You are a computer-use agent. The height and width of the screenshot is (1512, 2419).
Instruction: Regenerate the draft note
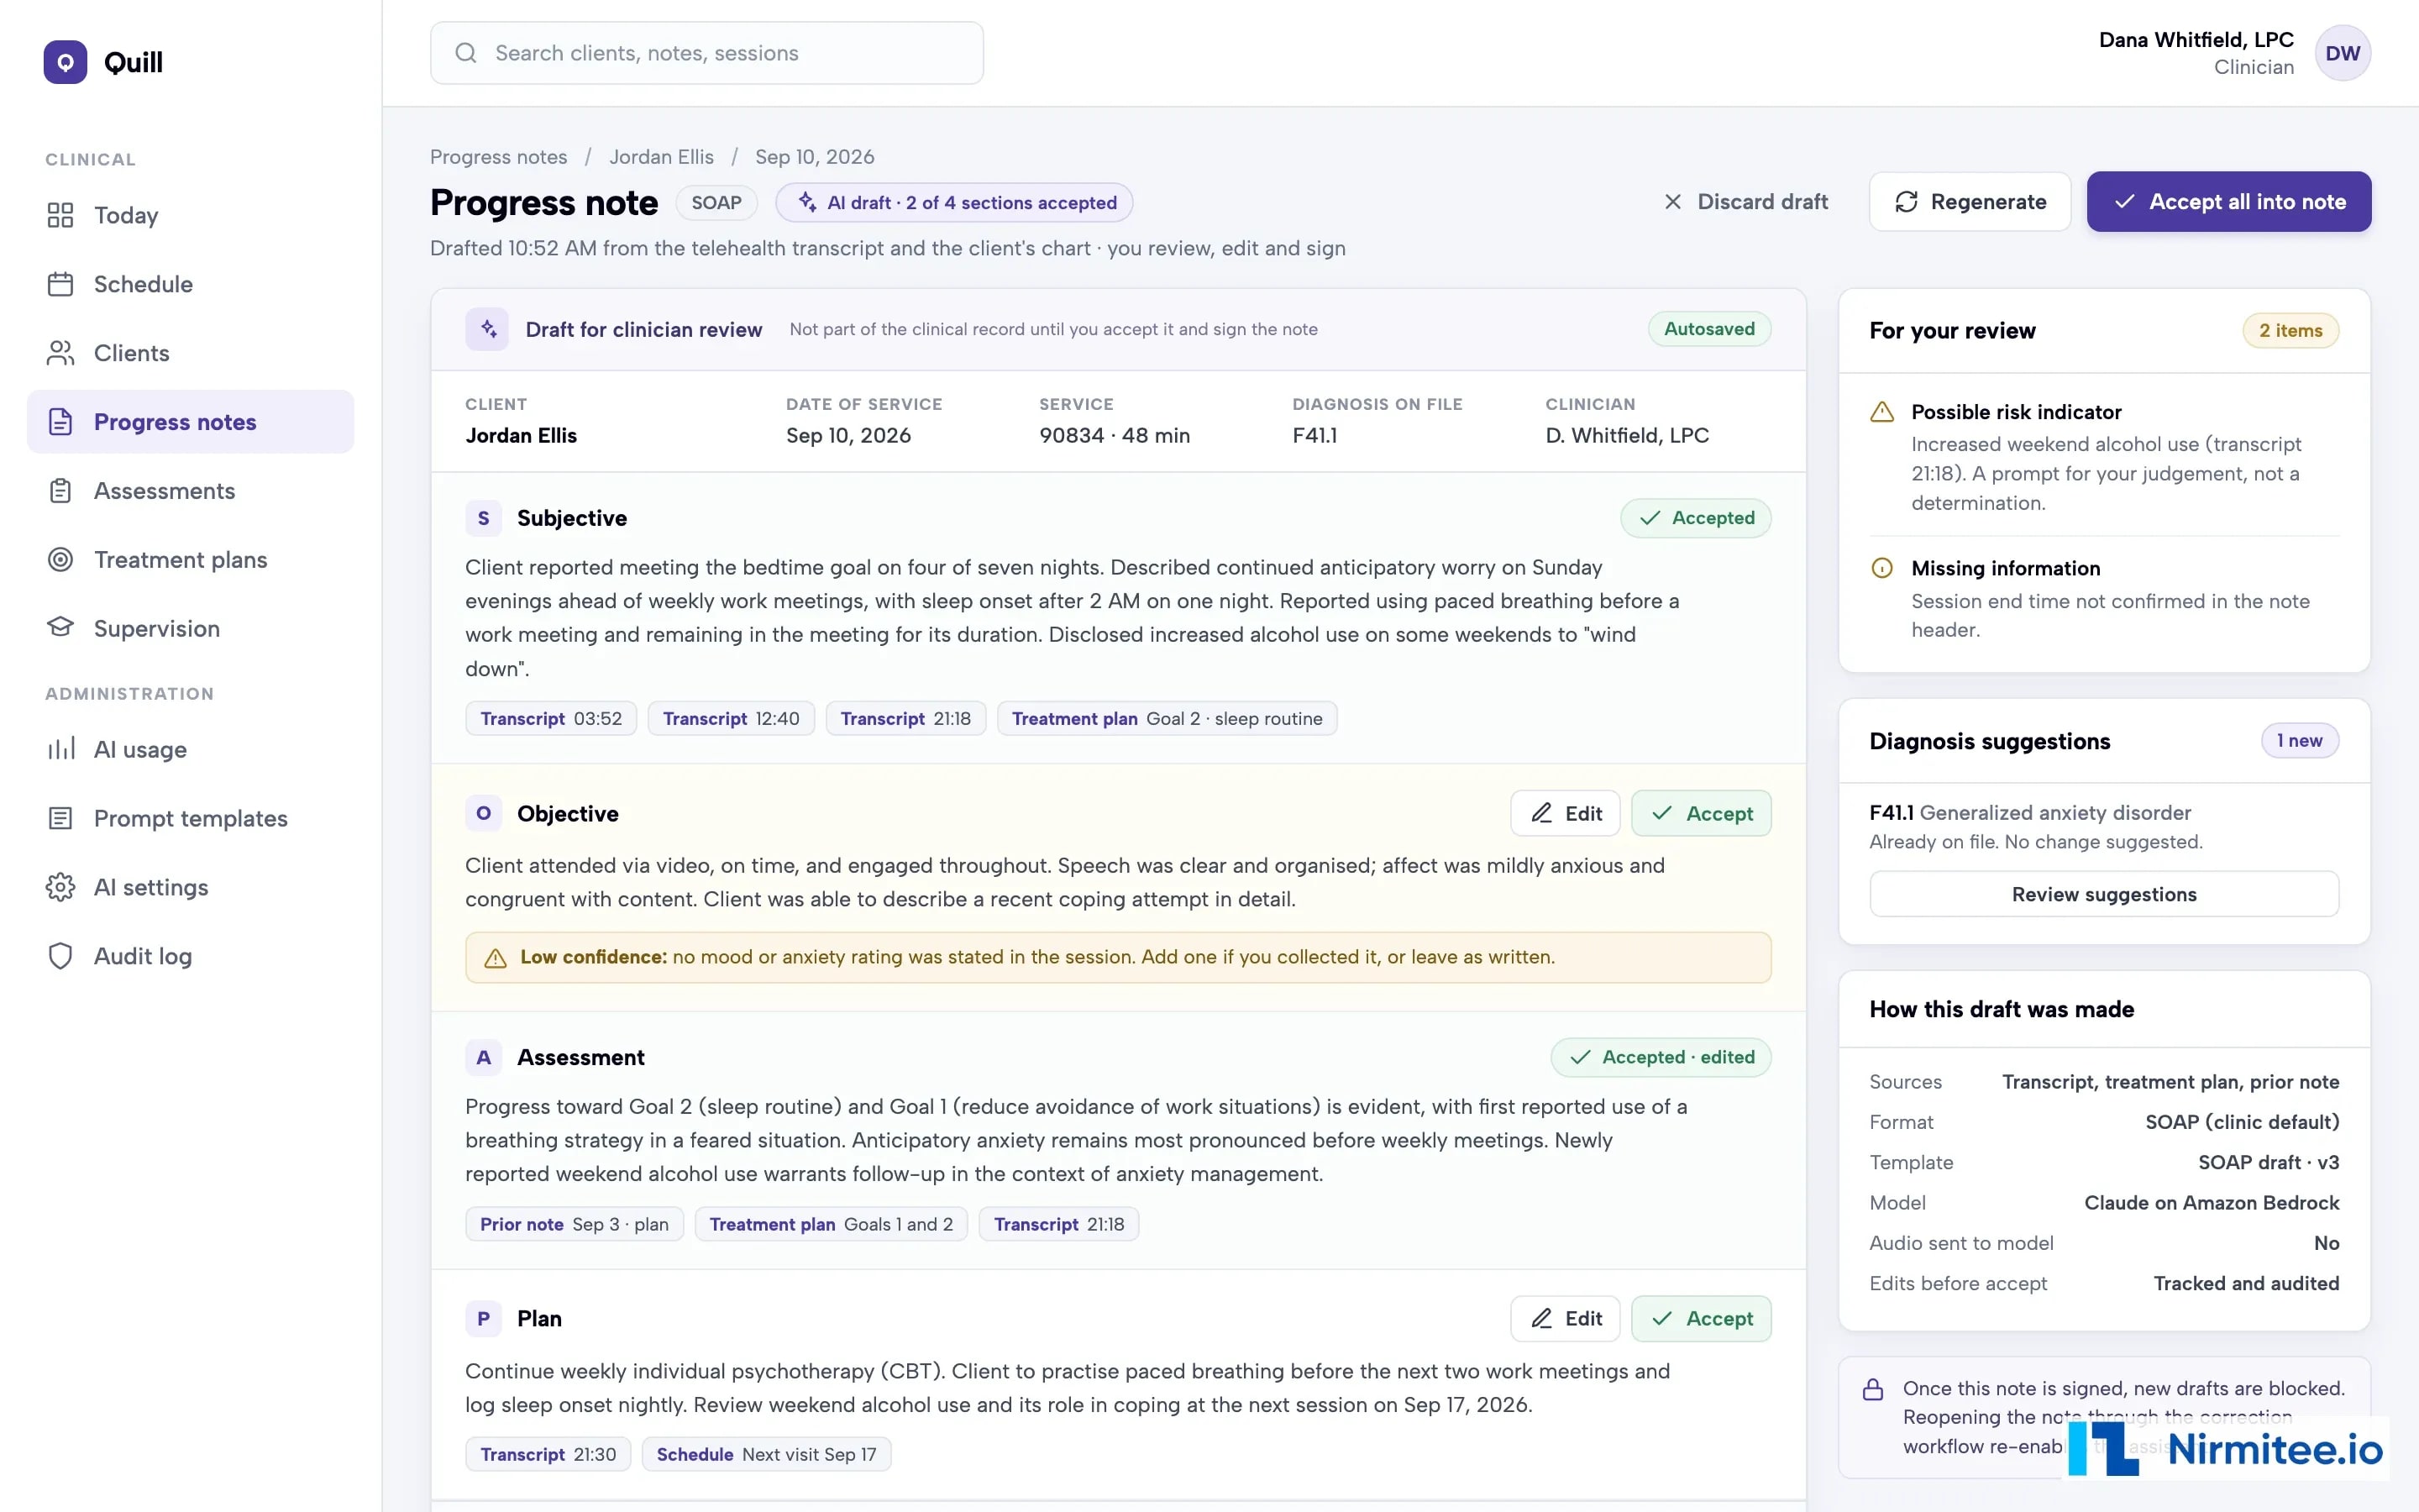click(x=1970, y=202)
